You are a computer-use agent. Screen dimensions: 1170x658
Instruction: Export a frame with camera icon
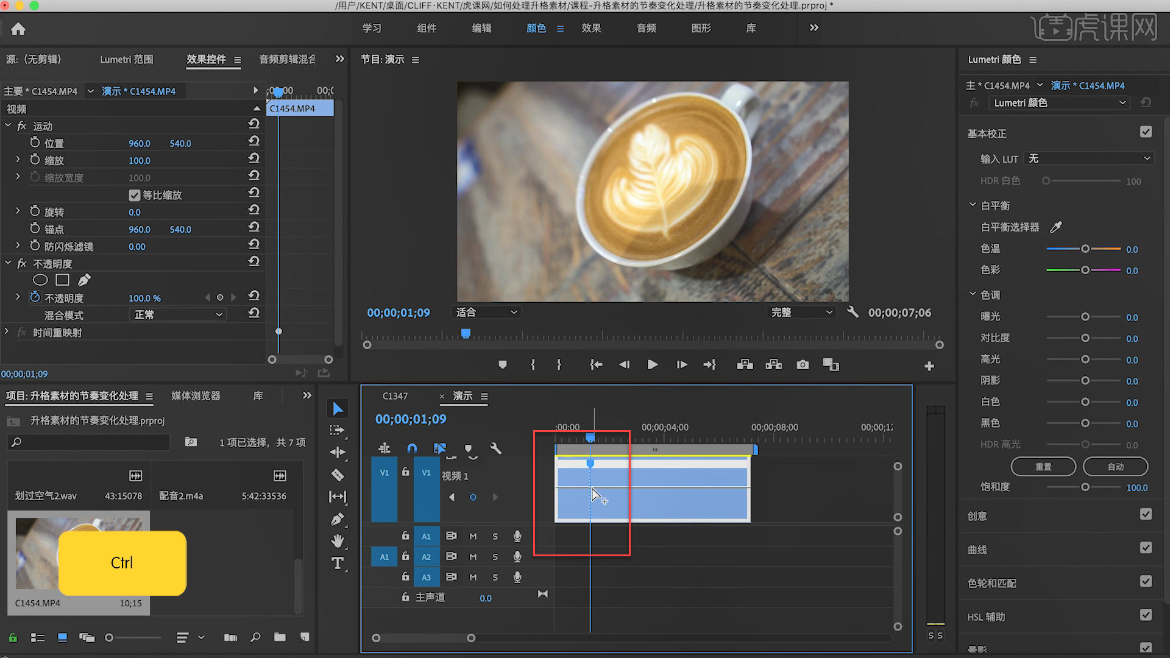click(x=803, y=365)
